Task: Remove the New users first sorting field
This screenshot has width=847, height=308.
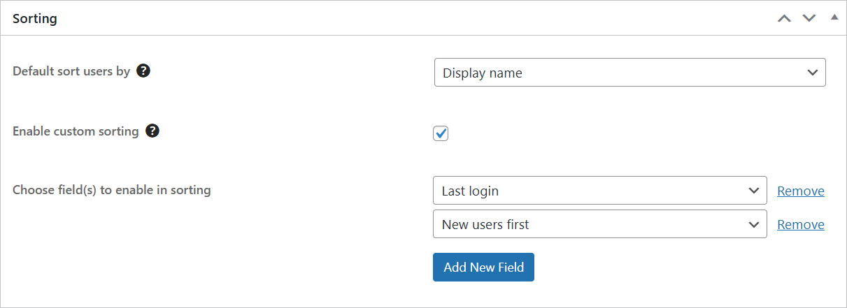Action: tap(801, 224)
